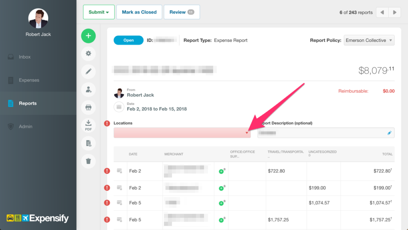This screenshot has width=408, height=230.
Task: Delete report with trash can icon
Action: click(x=88, y=161)
